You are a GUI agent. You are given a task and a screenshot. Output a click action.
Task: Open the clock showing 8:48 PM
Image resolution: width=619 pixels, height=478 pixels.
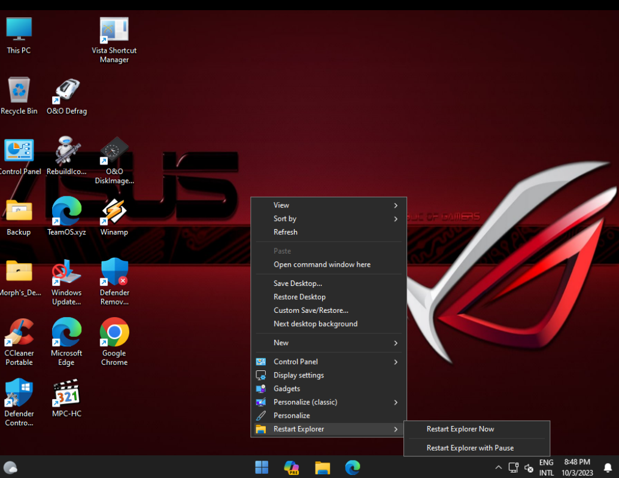(577, 467)
